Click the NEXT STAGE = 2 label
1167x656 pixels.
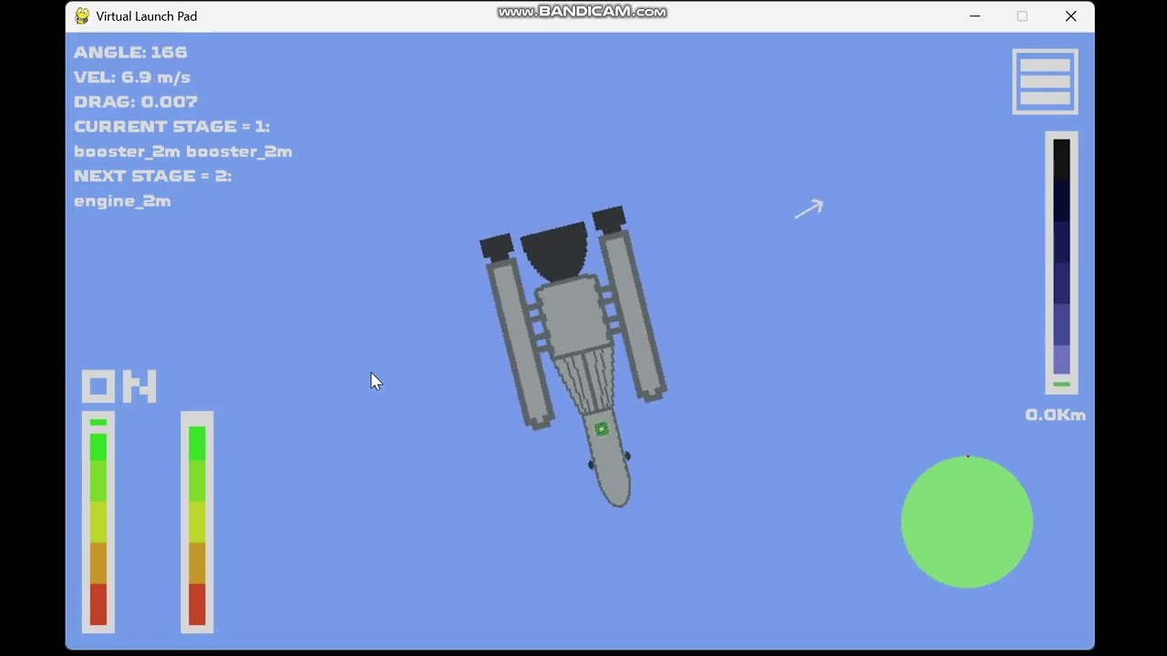[x=153, y=176]
